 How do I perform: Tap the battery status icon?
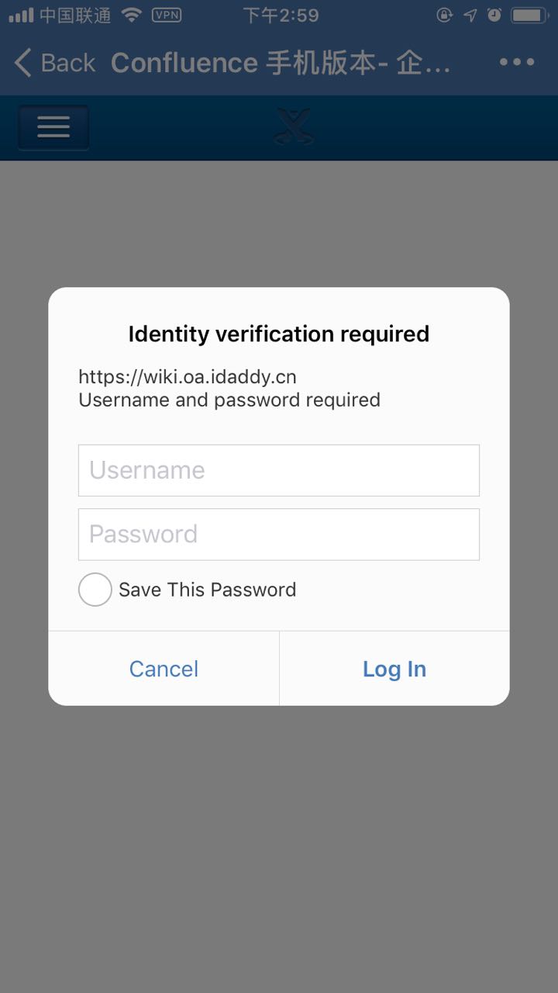pos(530,15)
